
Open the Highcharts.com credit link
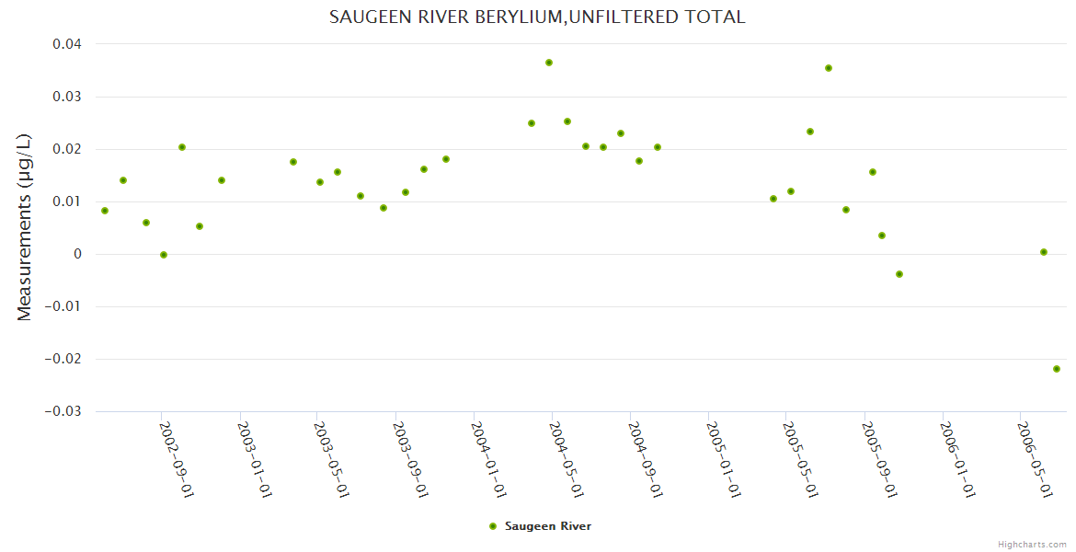(1032, 544)
